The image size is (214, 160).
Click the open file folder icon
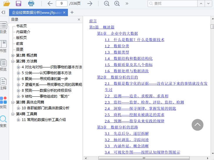coord(6,4)
